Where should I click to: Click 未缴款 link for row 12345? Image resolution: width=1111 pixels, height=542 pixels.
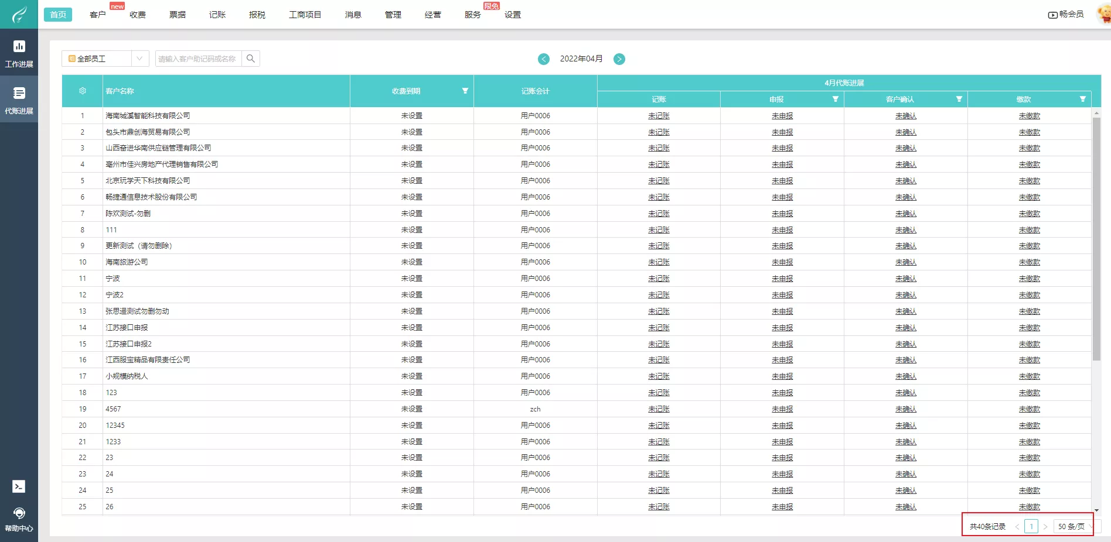[1030, 426]
